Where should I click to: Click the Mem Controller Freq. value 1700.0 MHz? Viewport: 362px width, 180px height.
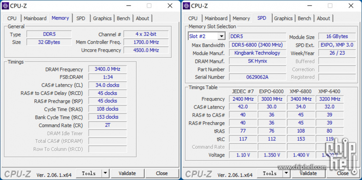tap(146, 42)
